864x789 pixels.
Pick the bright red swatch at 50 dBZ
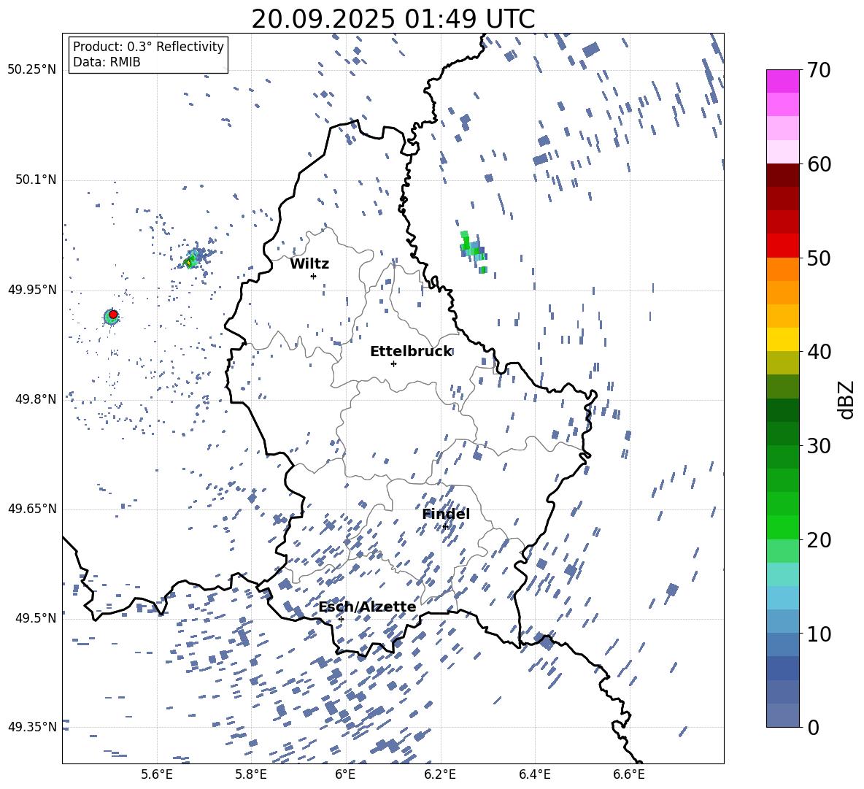click(783, 246)
